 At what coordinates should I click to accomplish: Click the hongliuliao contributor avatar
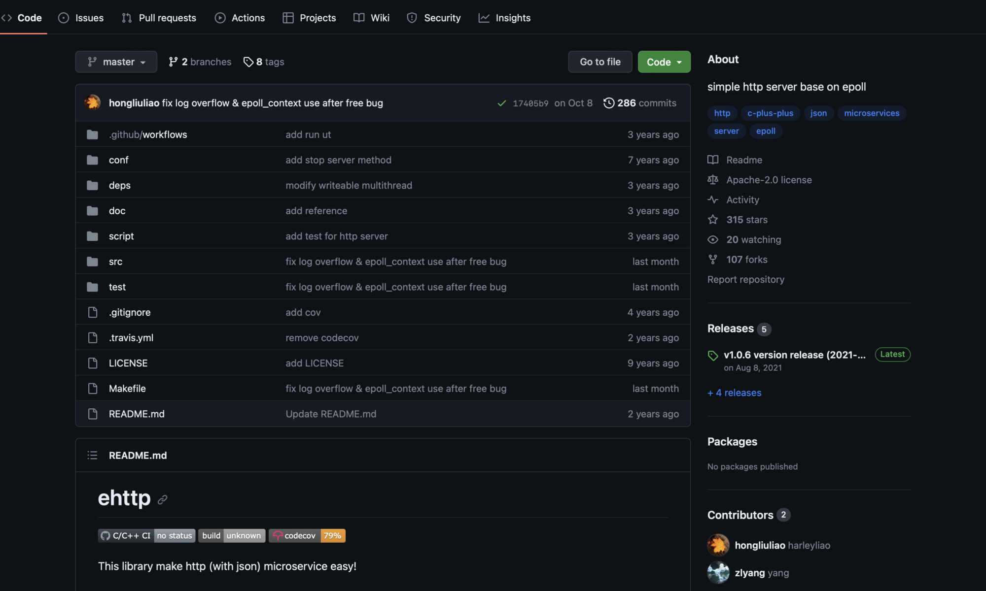click(x=718, y=545)
